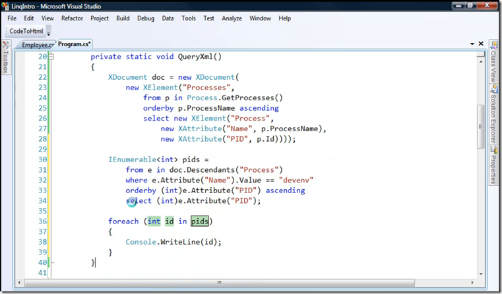Open the View menu
The height and width of the screenshot is (294, 502).
[47, 18]
